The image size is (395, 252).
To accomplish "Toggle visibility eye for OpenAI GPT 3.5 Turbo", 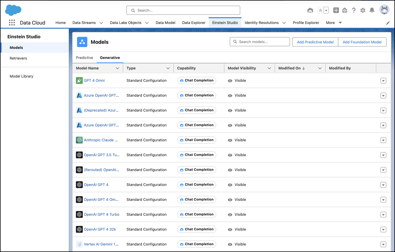I will pos(230,155).
